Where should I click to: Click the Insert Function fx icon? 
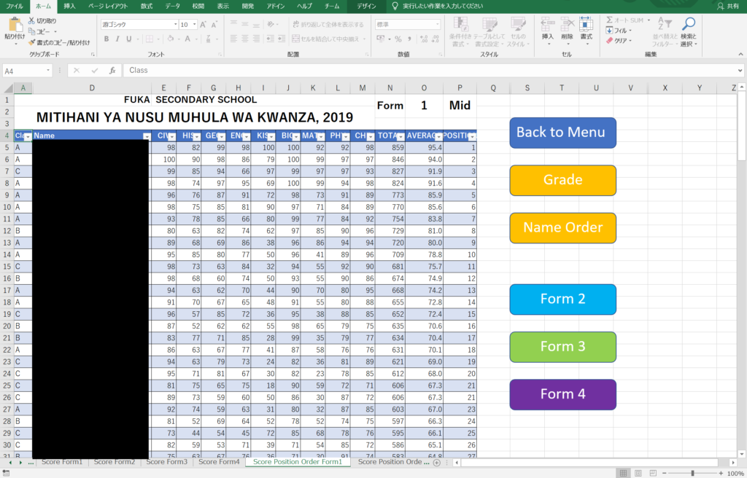112,71
